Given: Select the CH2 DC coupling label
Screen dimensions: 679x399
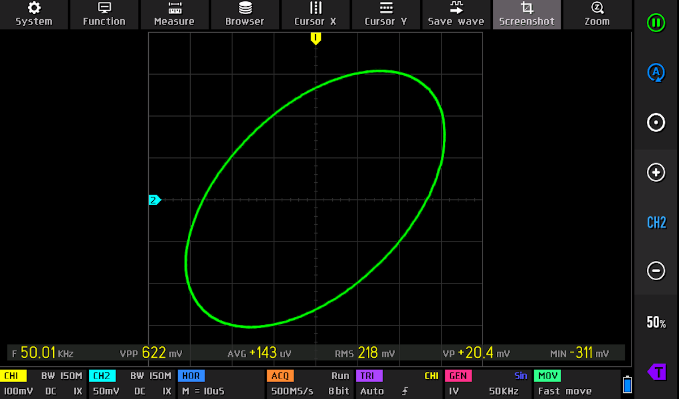Looking at the screenshot, I should click(140, 391).
